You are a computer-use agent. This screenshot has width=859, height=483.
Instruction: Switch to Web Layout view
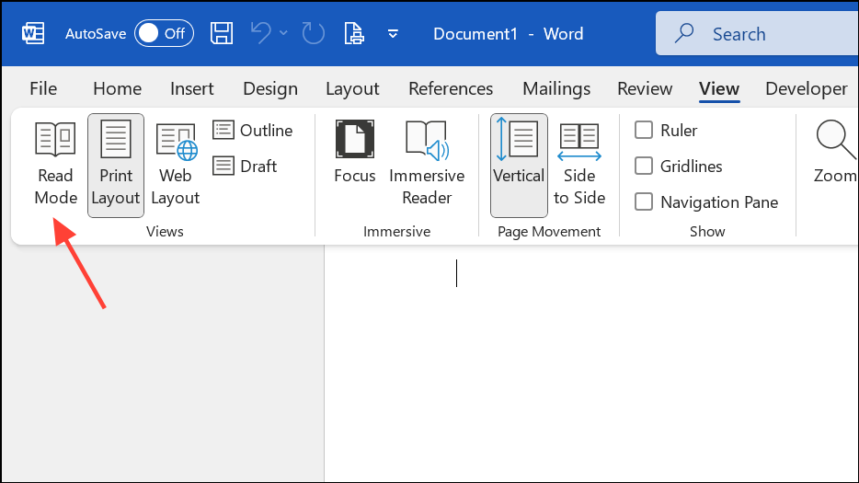pos(175,164)
